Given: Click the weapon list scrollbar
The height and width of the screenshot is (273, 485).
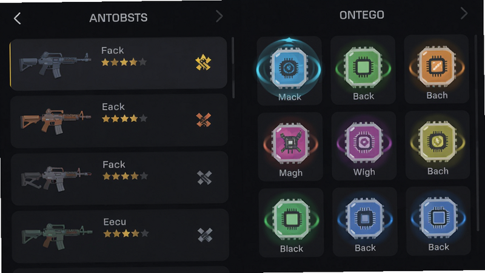Looking at the screenshot, I should point(233,67).
